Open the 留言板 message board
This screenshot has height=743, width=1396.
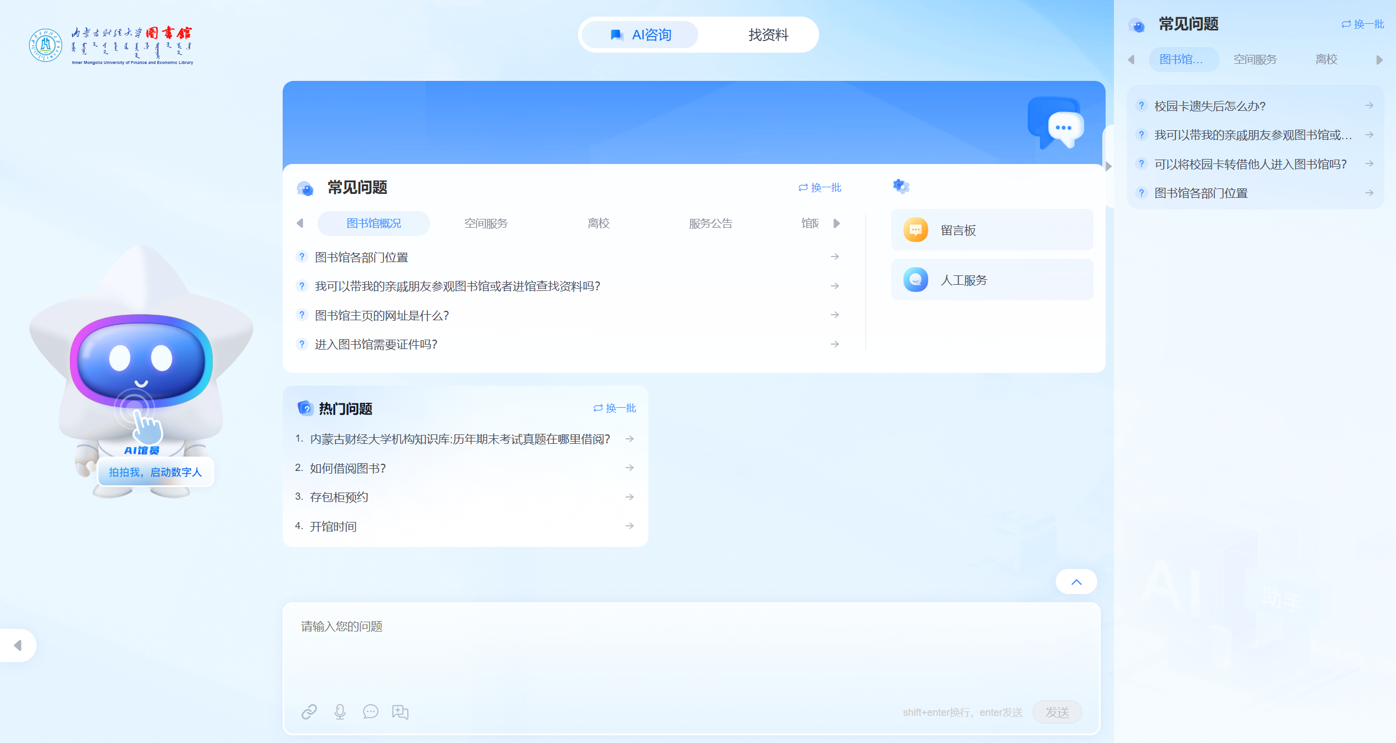click(x=991, y=230)
